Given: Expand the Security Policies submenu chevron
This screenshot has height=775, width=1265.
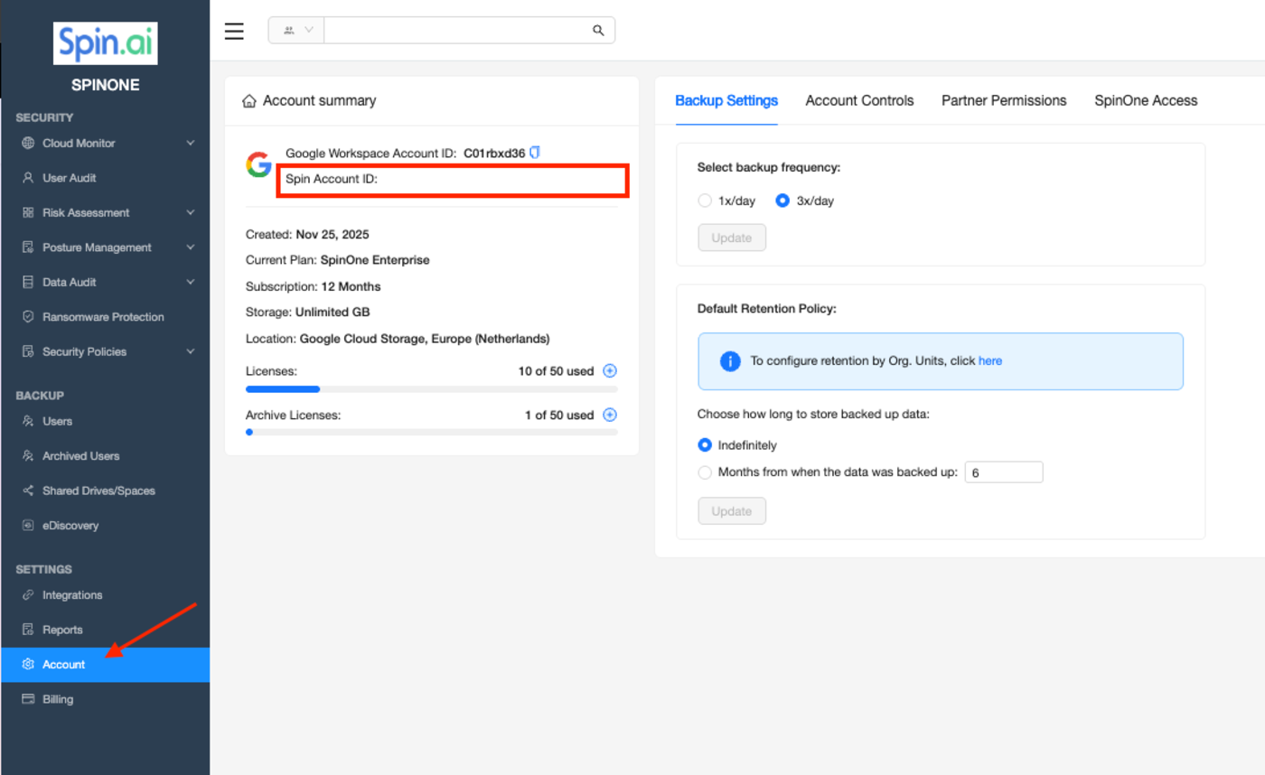Looking at the screenshot, I should (190, 351).
